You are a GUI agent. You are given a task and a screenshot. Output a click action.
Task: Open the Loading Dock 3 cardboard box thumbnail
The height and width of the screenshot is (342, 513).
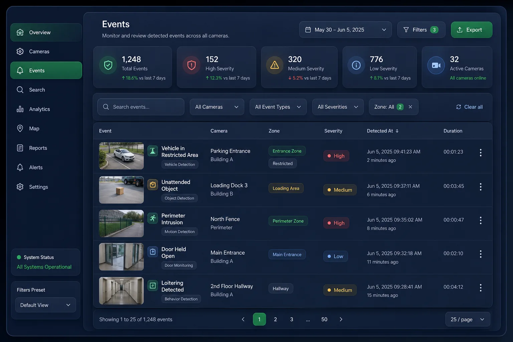121,190
